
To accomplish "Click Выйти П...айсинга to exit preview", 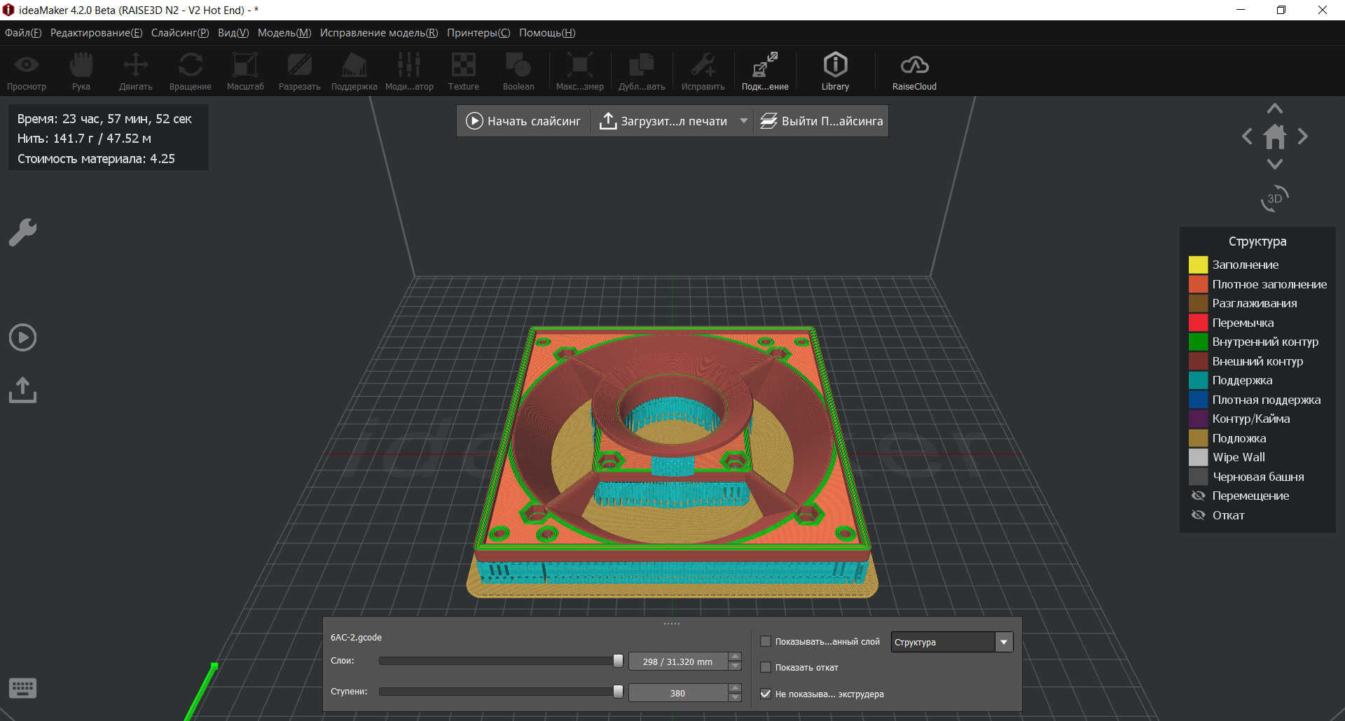I will [822, 121].
